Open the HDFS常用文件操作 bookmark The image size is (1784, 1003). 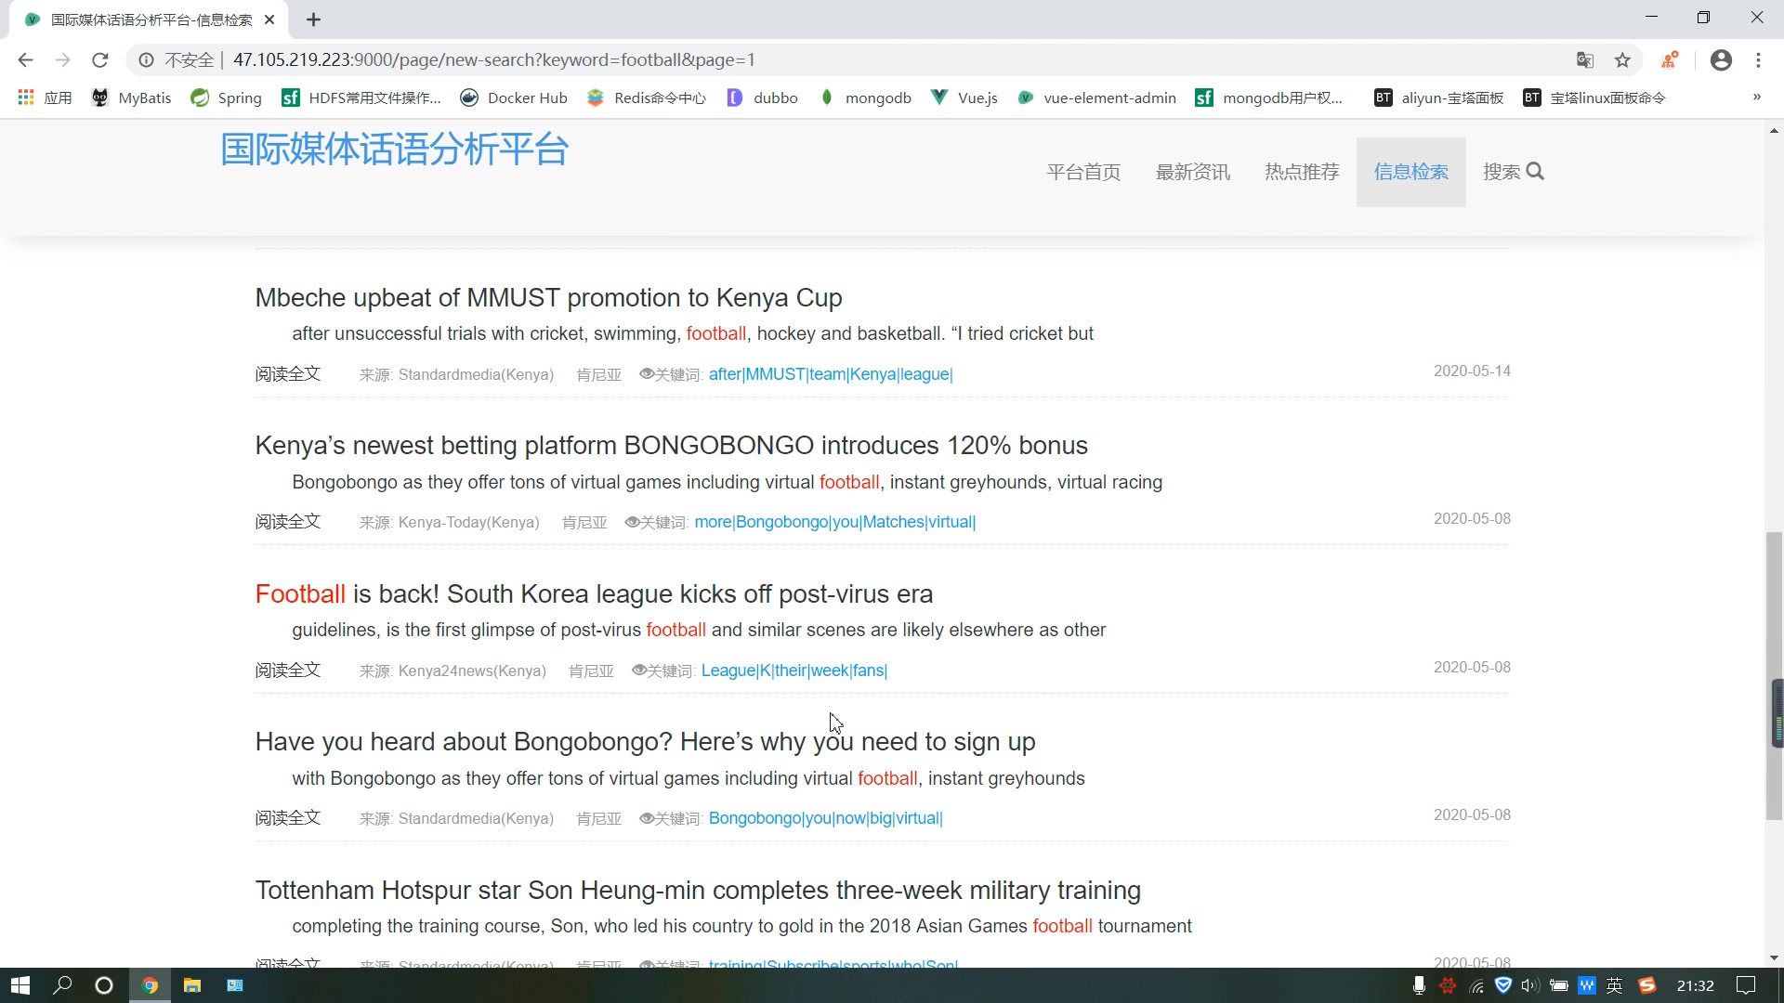click(361, 98)
